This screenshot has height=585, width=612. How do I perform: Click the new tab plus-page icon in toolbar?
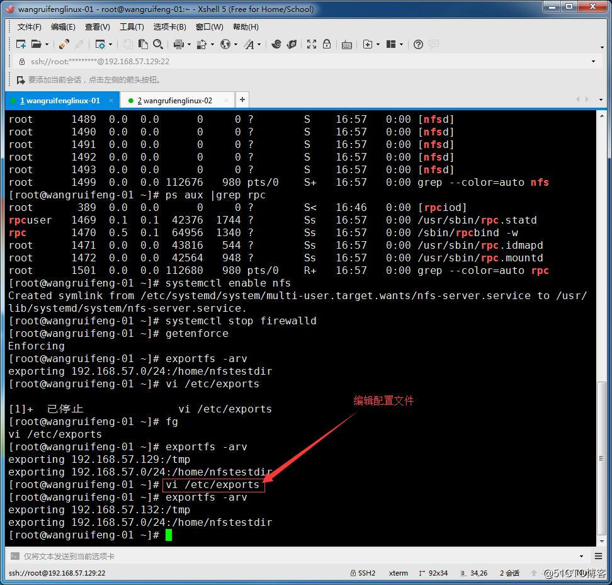click(x=367, y=44)
